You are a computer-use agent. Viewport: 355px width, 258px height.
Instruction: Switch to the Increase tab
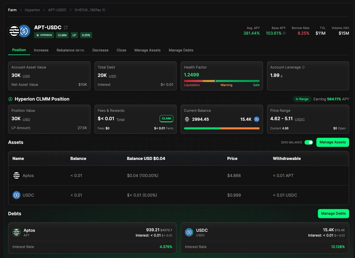pyautogui.click(x=41, y=50)
